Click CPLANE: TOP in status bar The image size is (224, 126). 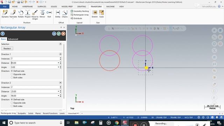pyautogui.click(x=161, y=118)
